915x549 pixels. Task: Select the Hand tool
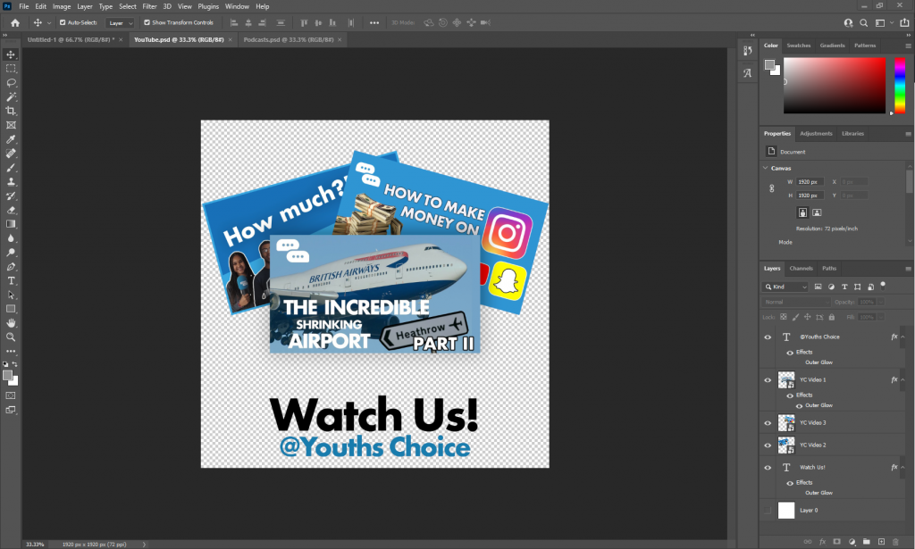(x=11, y=322)
